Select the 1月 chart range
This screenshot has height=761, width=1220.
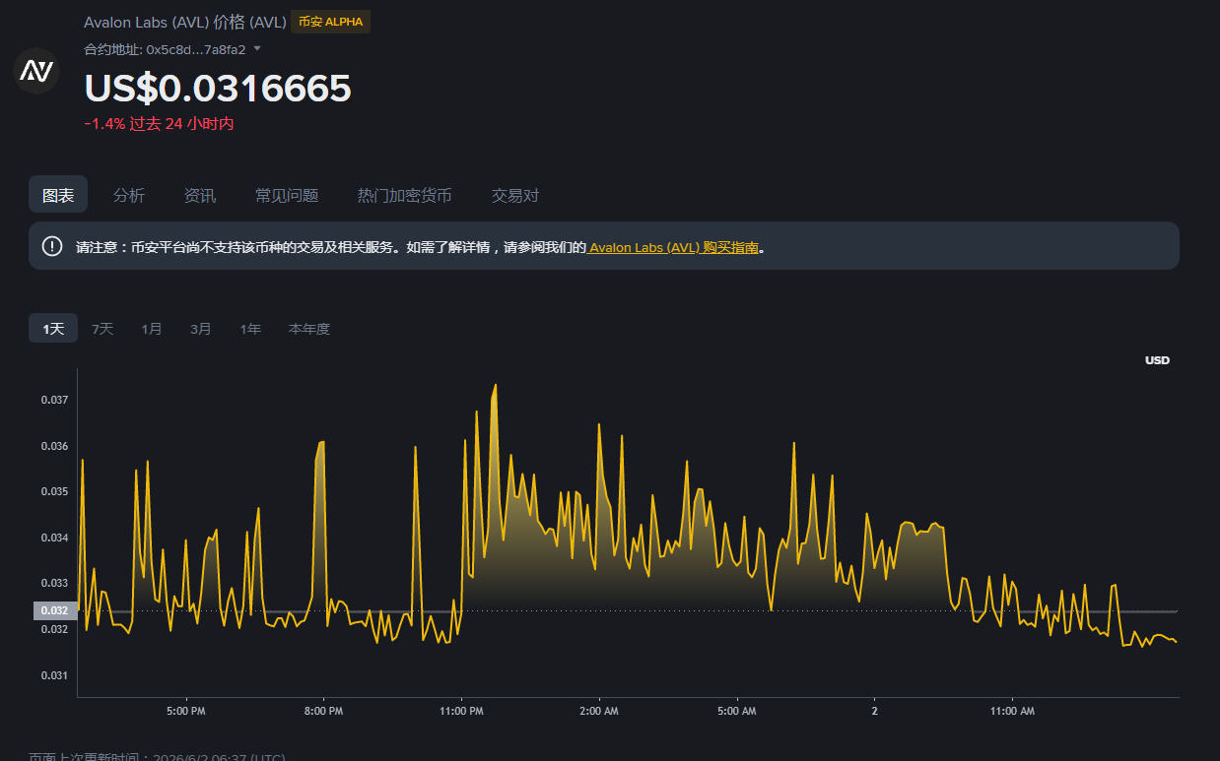152,329
